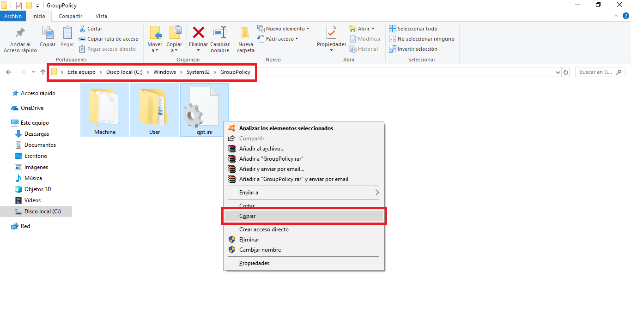This screenshot has width=631, height=332.
Task: Choose Añadir y enviar por email...
Action: point(304,169)
